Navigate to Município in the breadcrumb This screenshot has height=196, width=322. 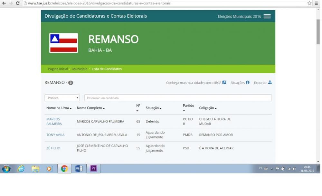80,69
